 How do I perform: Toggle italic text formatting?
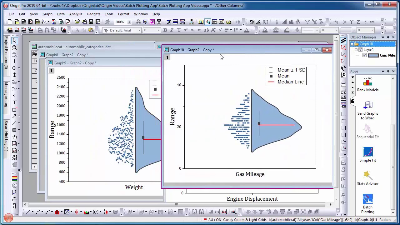(172, 30)
